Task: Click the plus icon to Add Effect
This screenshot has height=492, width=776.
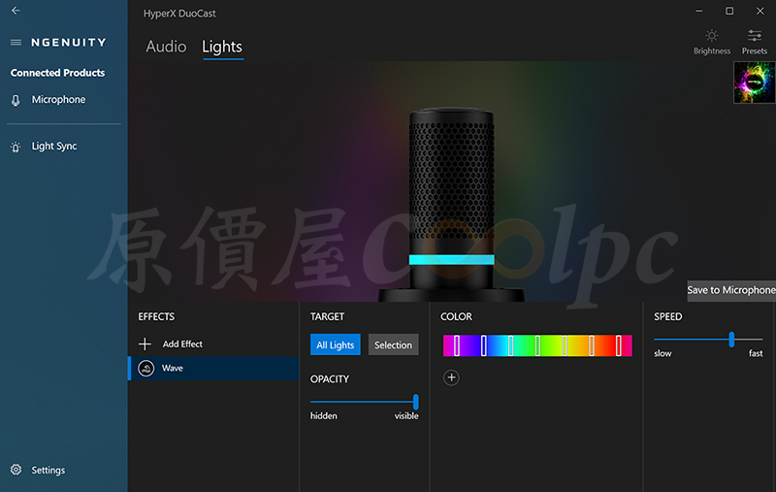Action: point(145,344)
